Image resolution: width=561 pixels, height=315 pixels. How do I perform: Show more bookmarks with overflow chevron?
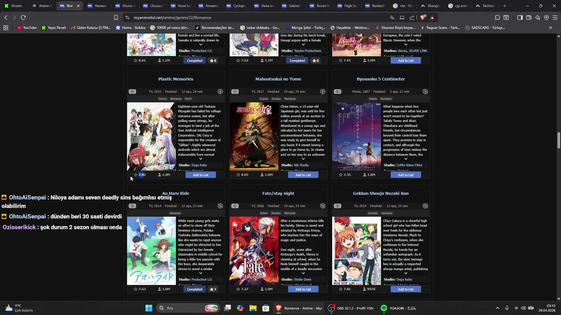coord(550,28)
